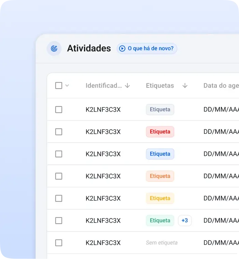Click the Identificad... column header label
Screen dimensions: 239x259
pos(103,85)
